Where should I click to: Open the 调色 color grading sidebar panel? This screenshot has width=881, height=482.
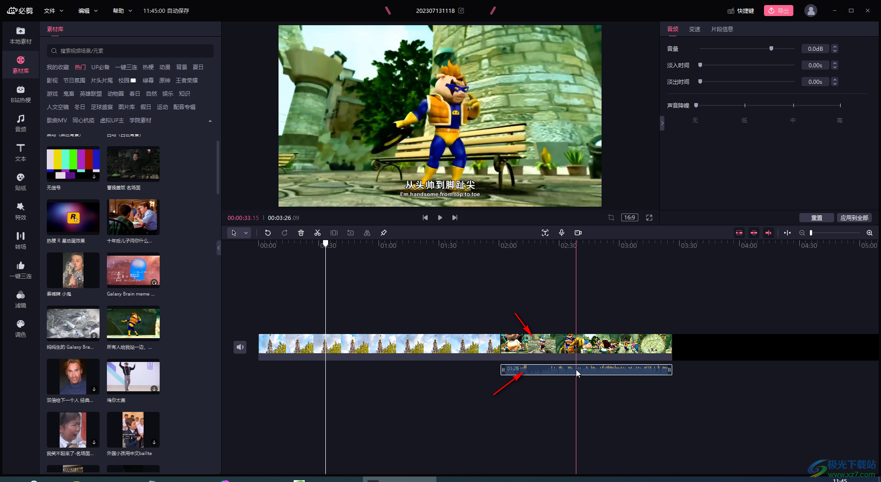[x=21, y=329]
